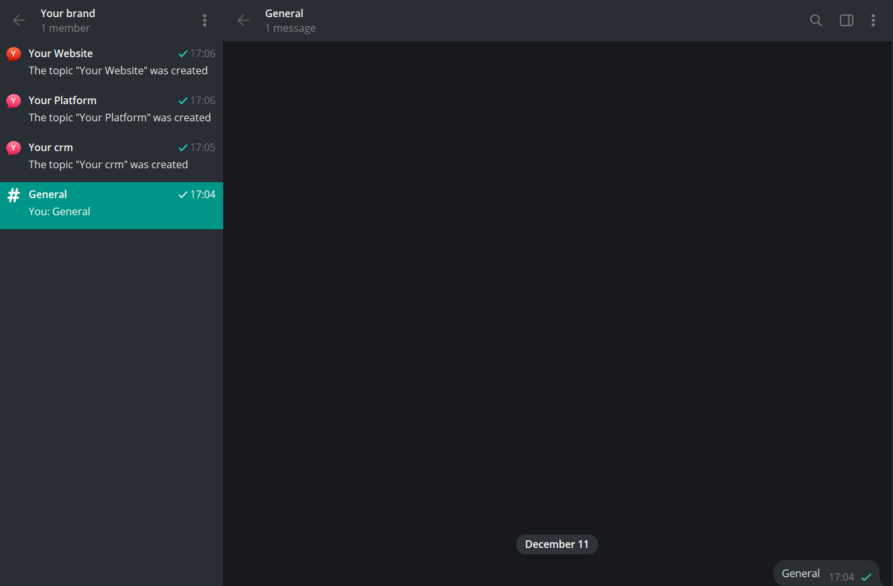Open the Your brand group options menu
893x586 pixels.
205,20
